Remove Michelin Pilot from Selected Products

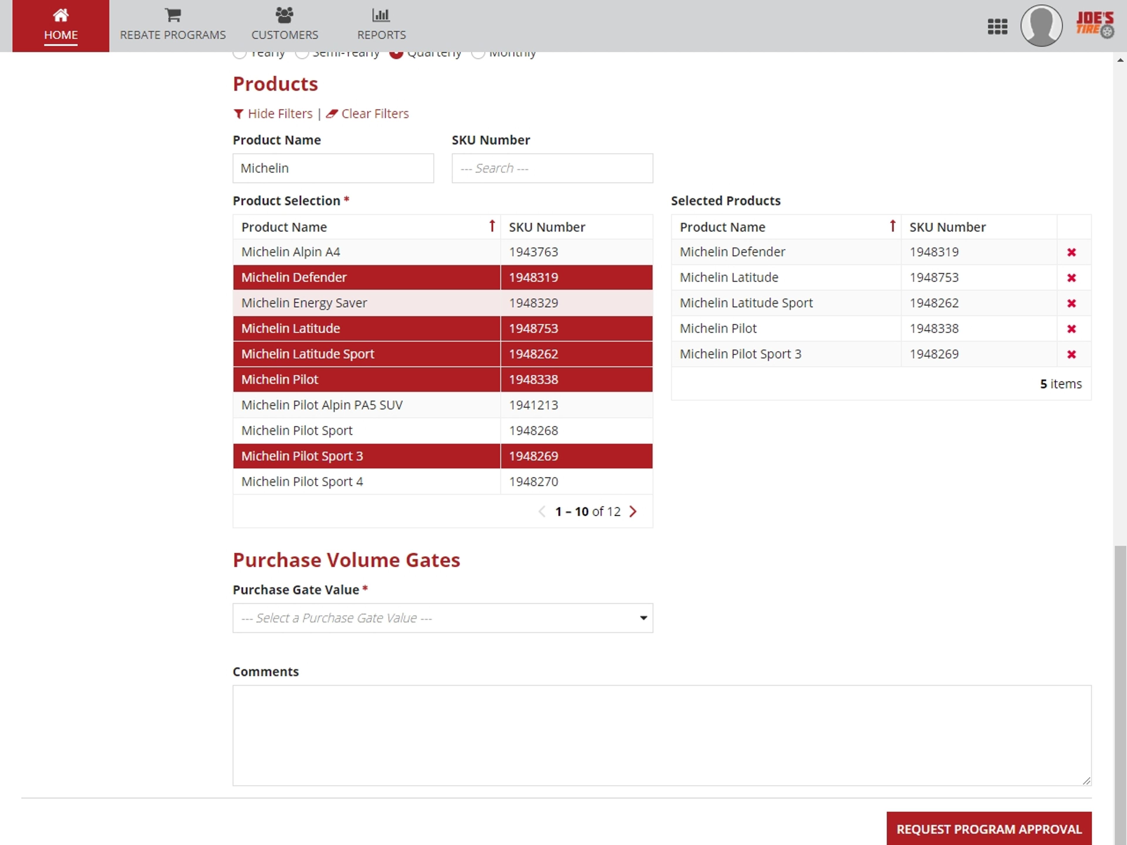pyautogui.click(x=1071, y=329)
